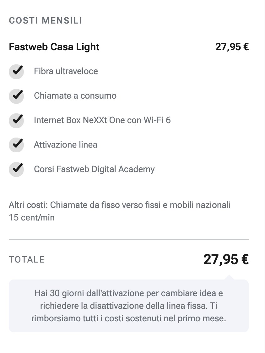Click the checkmark next to Internet Box NeXXt One

(x=16, y=120)
